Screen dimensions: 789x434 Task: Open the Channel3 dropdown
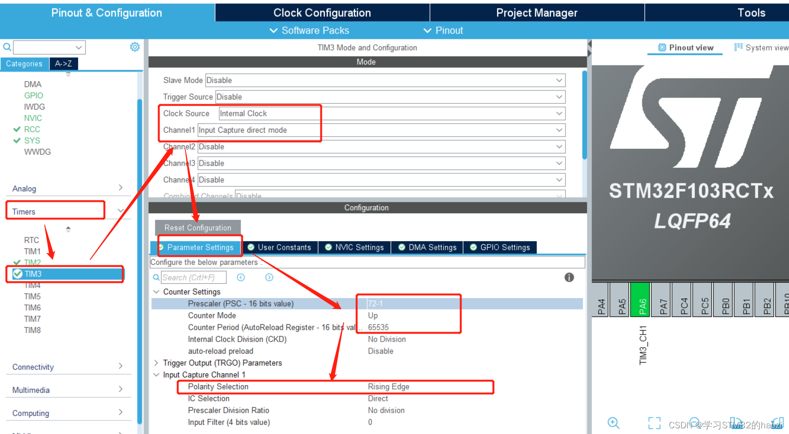point(381,163)
